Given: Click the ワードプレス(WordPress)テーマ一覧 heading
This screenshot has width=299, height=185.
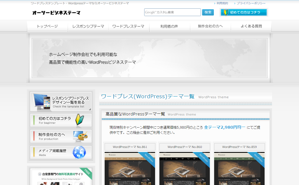Looking at the screenshot, I should click(148, 96).
